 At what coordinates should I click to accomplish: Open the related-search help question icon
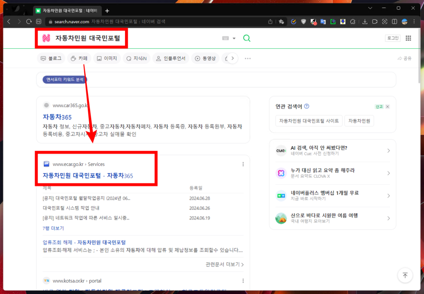[306, 106]
